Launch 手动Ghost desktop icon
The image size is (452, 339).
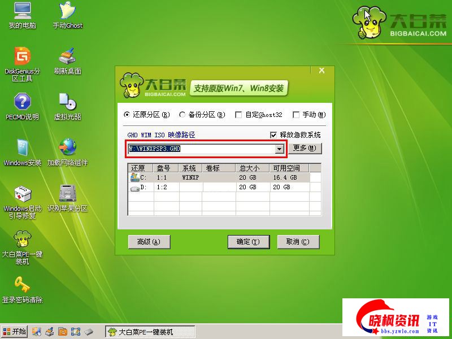(x=67, y=12)
